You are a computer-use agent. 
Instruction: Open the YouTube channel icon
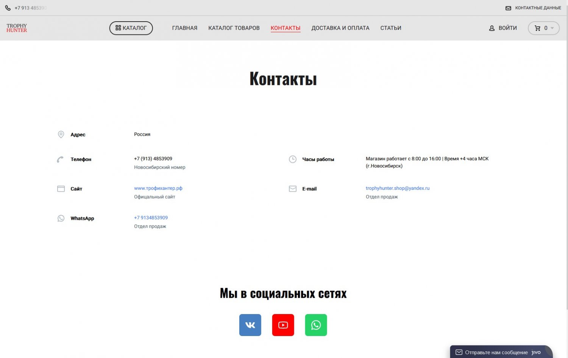pos(283,325)
